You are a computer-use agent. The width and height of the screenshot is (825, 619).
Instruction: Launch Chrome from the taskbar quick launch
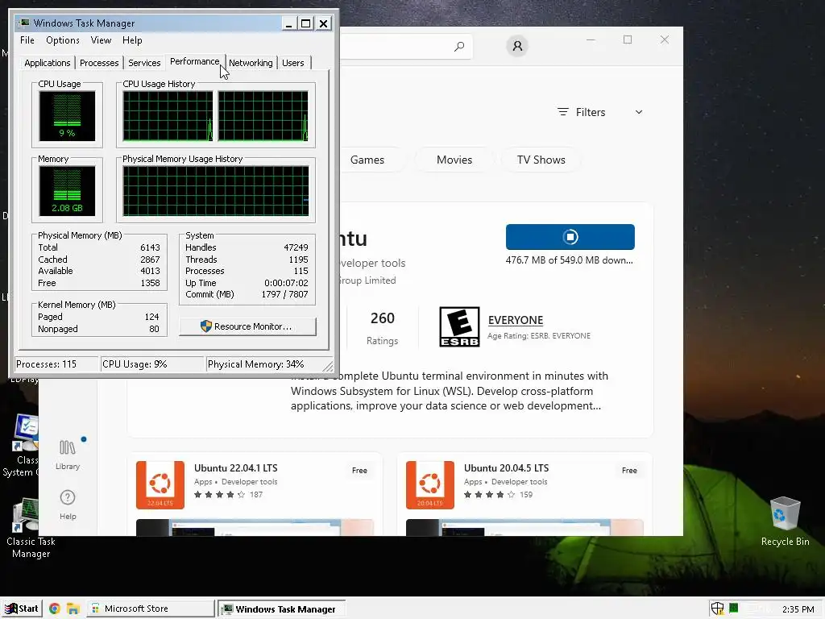(x=54, y=609)
